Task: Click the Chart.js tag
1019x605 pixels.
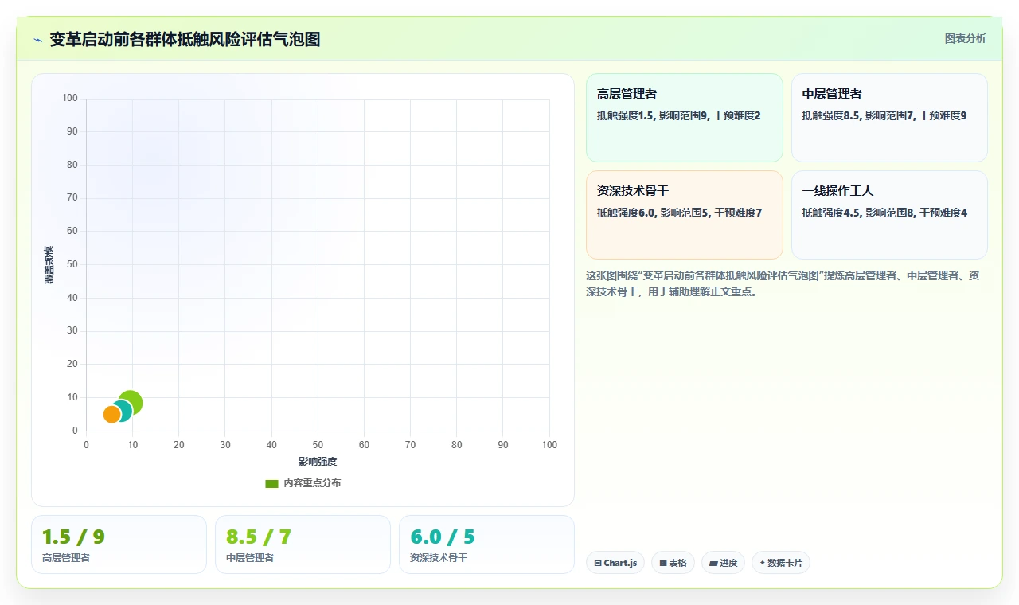Action: (x=615, y=563)
